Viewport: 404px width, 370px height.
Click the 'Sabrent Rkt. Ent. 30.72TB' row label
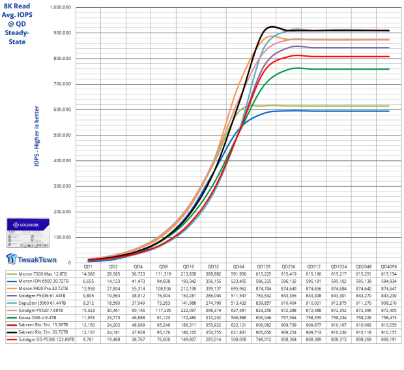[x=43, y=332]
